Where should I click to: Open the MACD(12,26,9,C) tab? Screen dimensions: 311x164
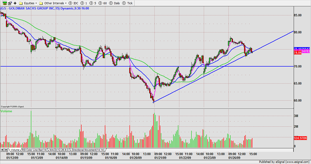point(59,150)
